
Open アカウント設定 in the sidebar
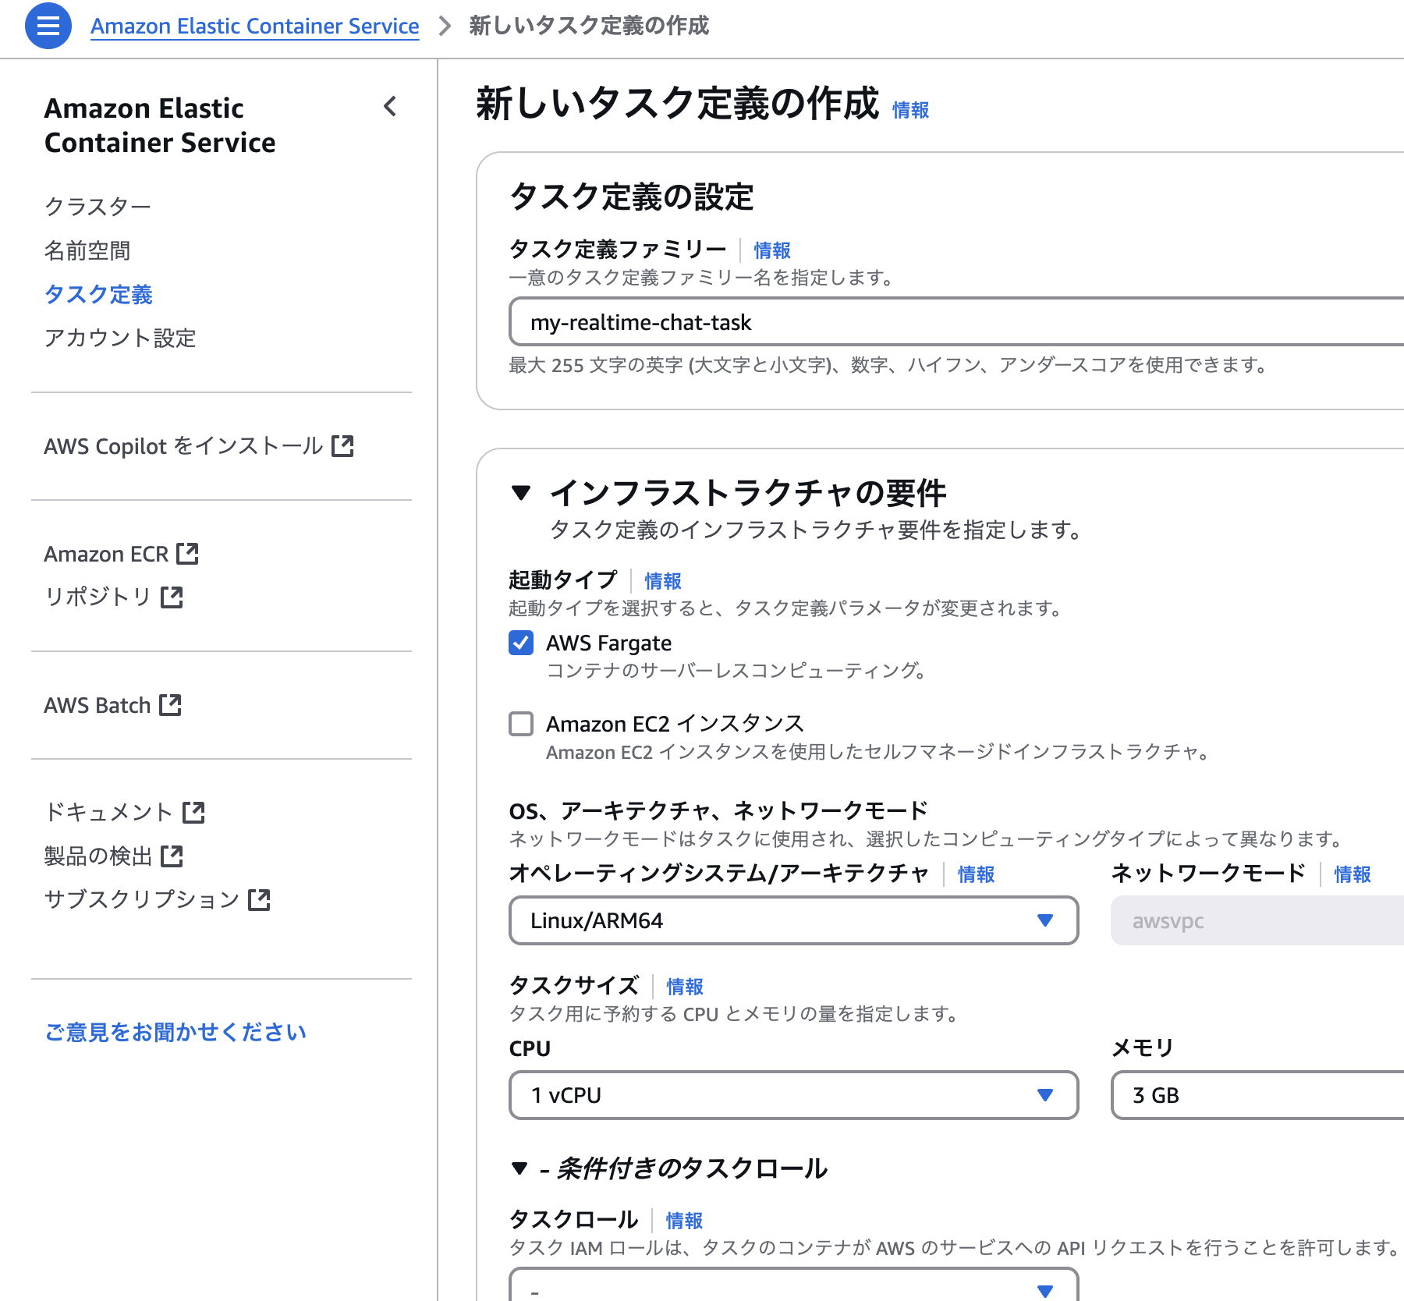pyautogui.click(x=120, y=338)
